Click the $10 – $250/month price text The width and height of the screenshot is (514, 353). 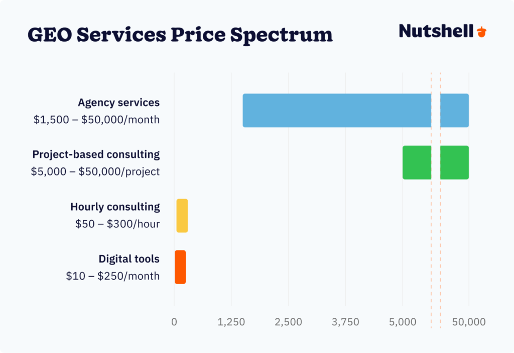112,276
